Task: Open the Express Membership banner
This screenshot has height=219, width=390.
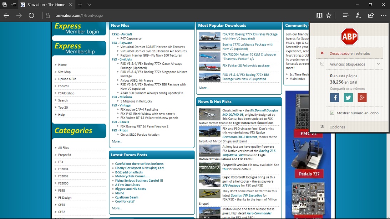Action: tap(79, 48)
